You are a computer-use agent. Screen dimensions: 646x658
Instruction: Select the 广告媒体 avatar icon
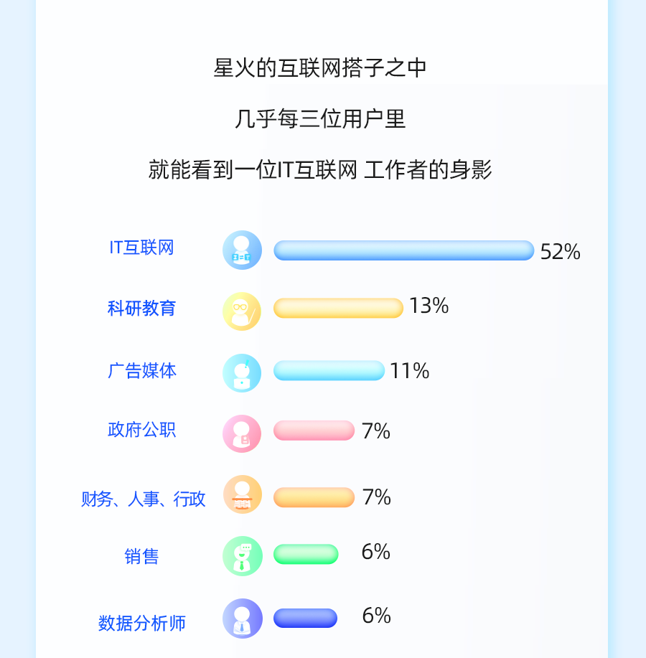pos(242,373)
